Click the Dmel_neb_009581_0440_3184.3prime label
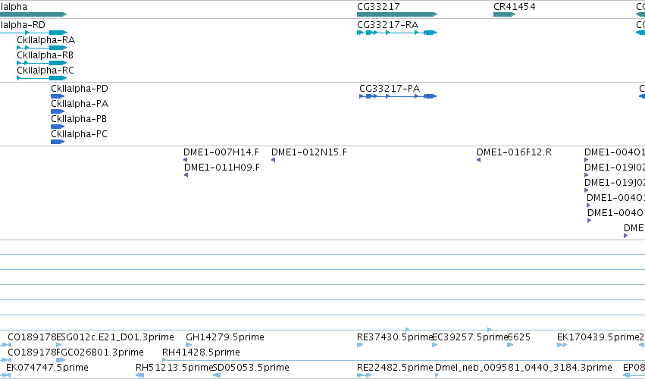This screenshot has width=645, height=379. pos(524,368)
